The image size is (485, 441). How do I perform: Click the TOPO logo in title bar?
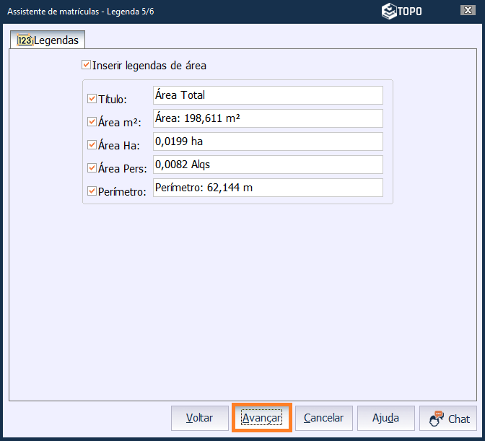point(401,11)
